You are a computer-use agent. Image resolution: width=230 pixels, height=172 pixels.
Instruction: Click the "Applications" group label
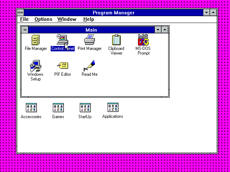(x=112, y=116)
